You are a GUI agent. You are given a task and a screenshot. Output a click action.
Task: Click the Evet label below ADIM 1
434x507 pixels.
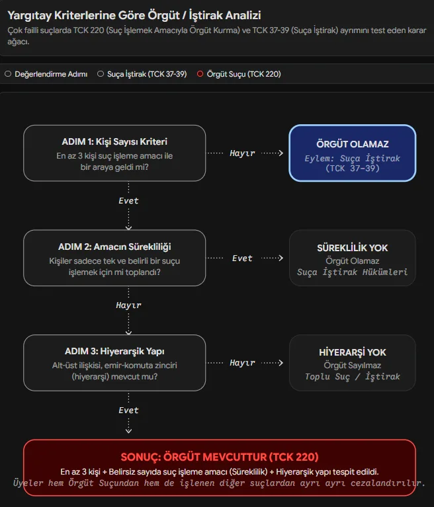tap(128, 201)
